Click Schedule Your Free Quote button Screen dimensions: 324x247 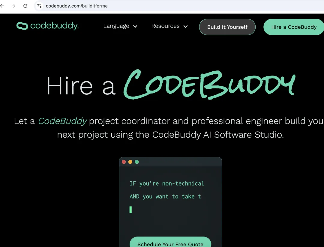coord(170,242)
